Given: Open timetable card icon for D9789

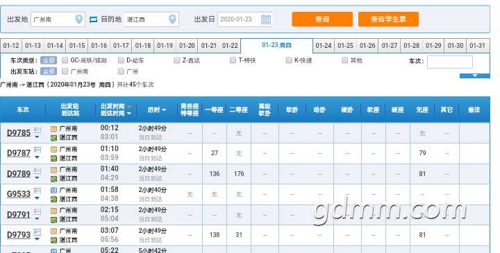Looking at the screenshot, I should click(37, 171).
